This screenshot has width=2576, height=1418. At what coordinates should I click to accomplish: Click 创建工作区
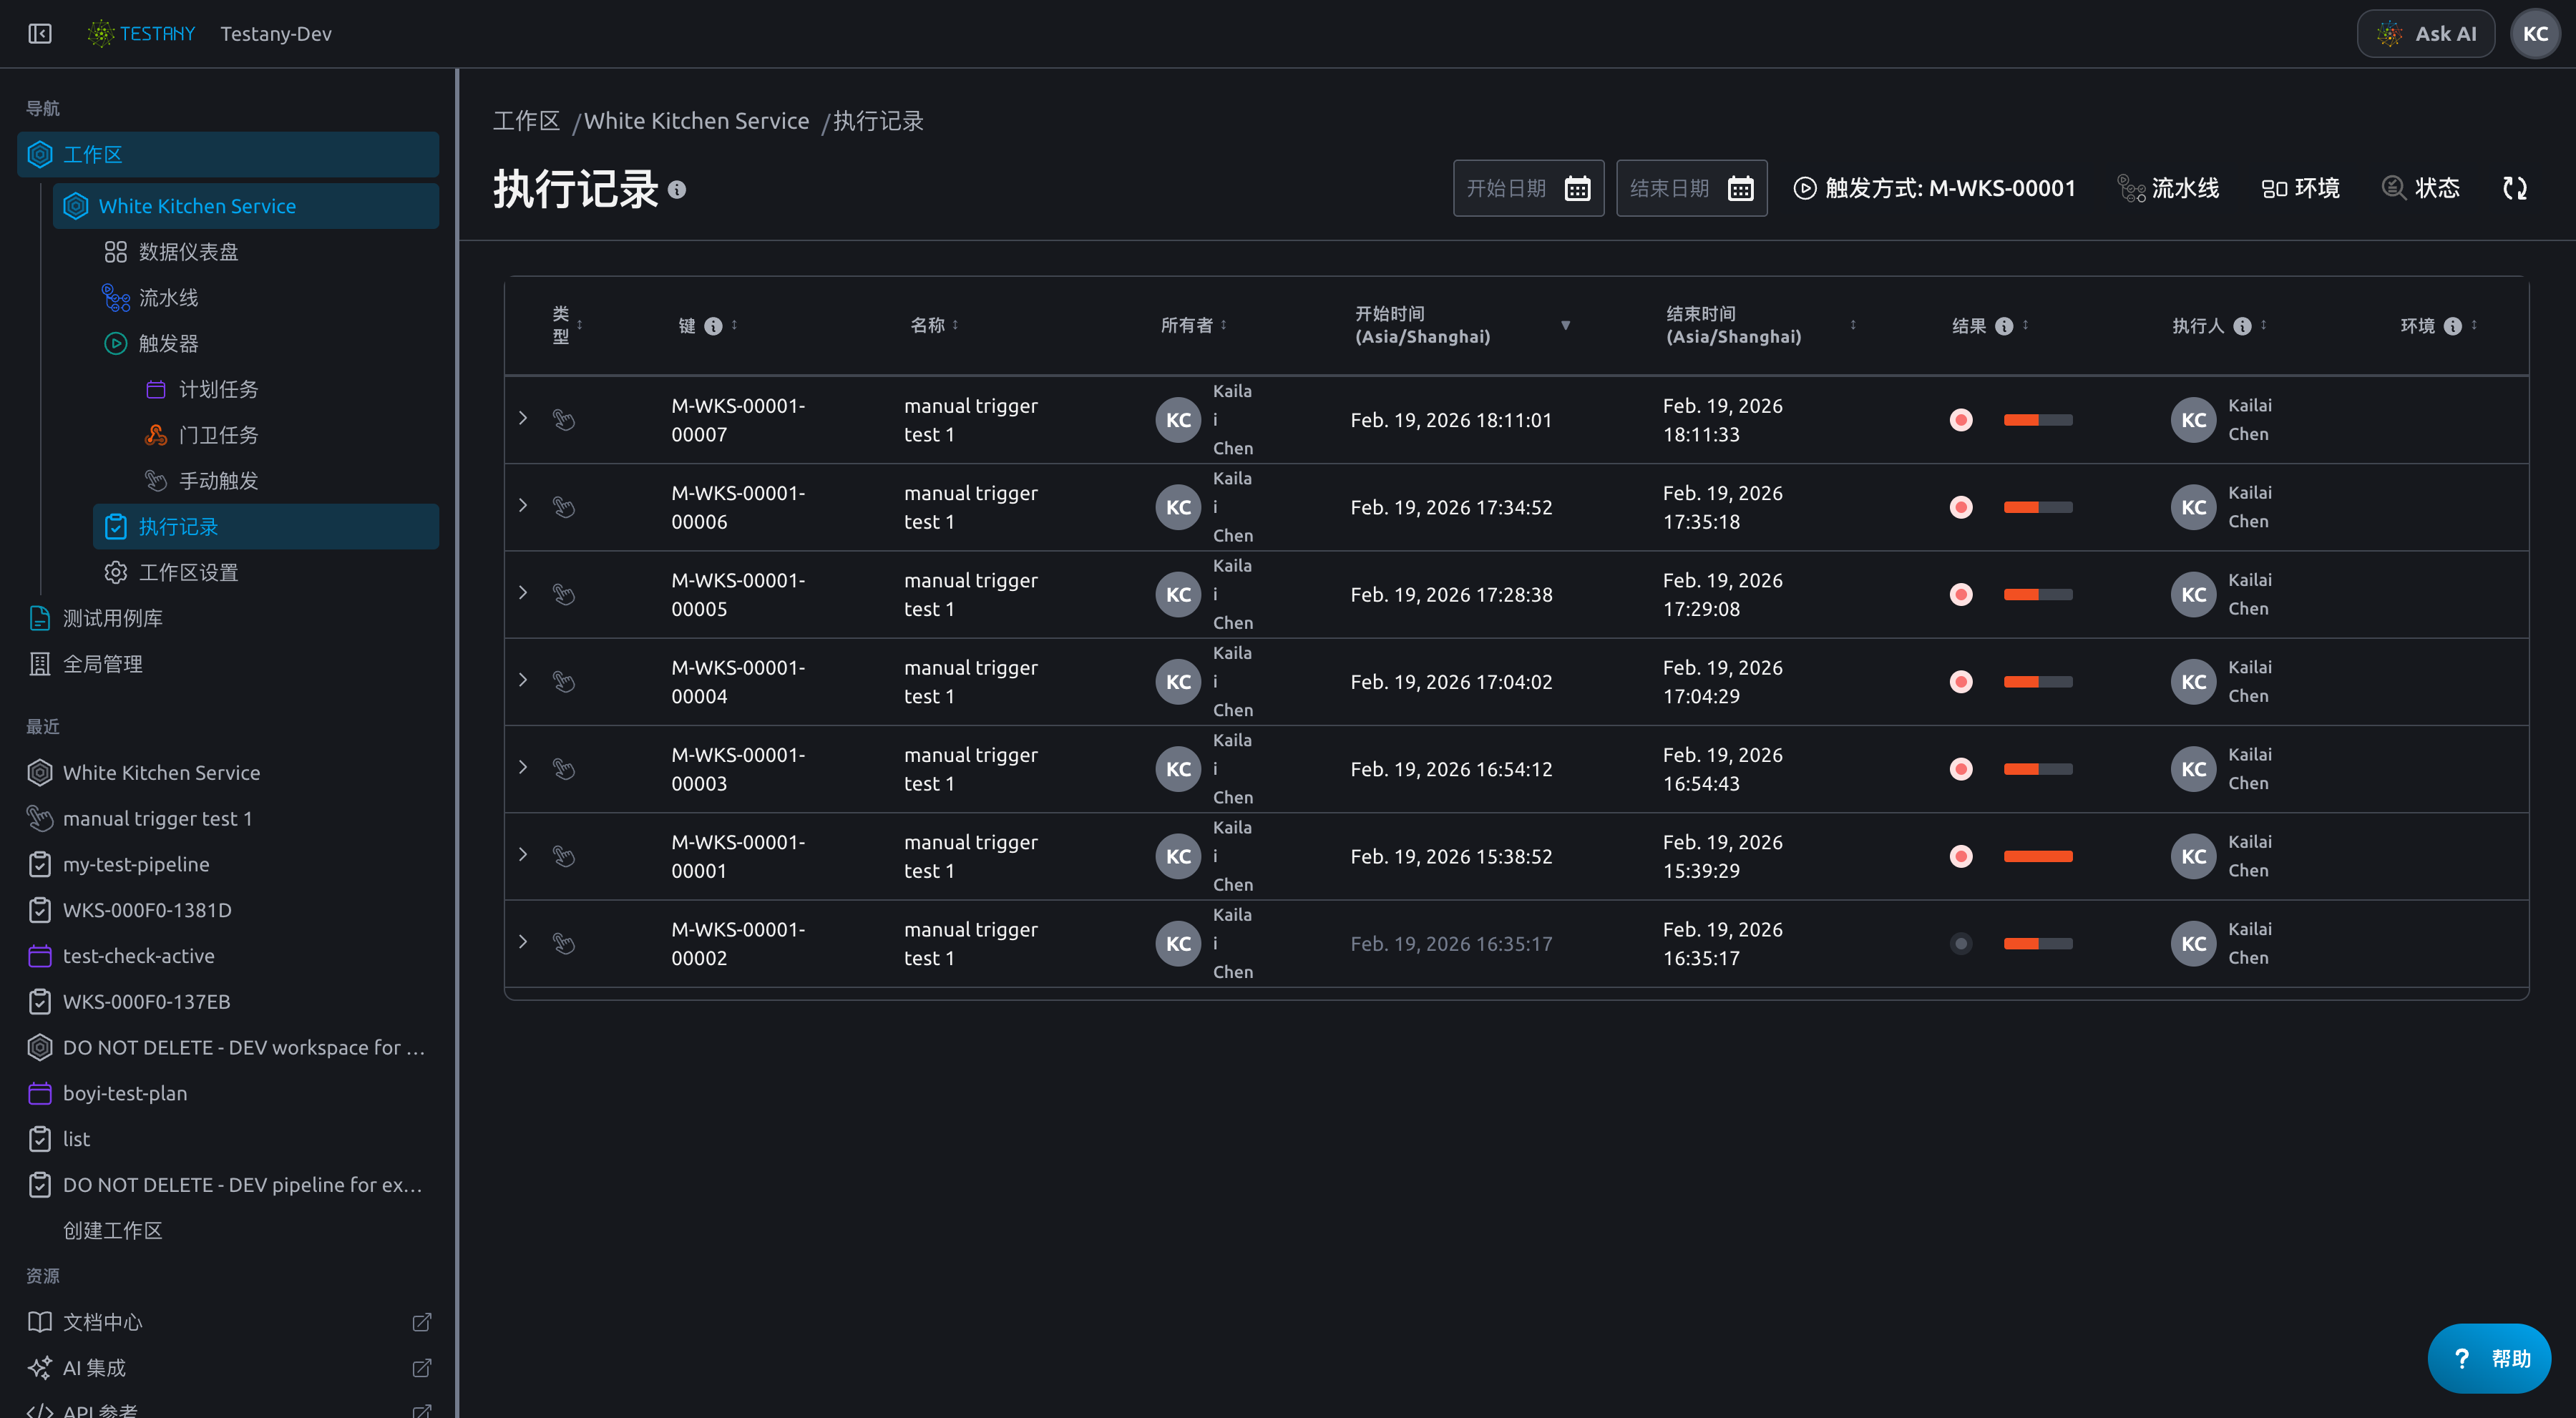(x=112, y=1231)
